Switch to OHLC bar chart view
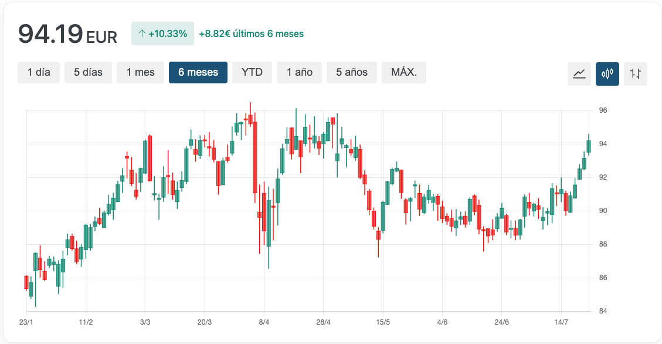This screenshot has width=662, height=344. point(636,74)
